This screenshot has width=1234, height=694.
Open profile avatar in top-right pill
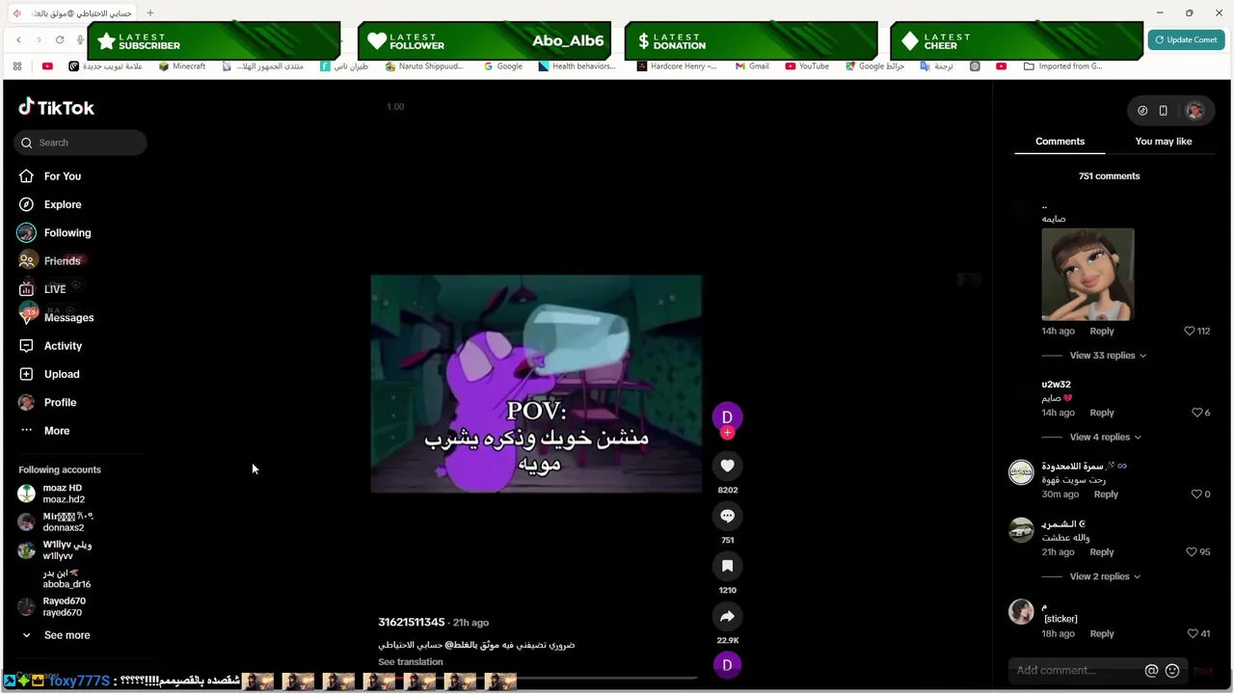(1194, 111)
